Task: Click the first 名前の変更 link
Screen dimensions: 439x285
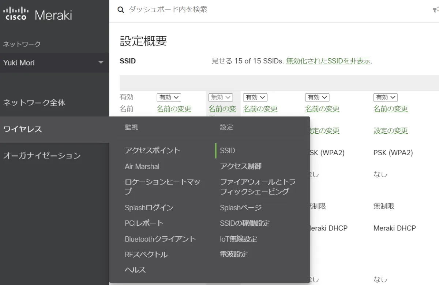Action: tap(174, 109)
